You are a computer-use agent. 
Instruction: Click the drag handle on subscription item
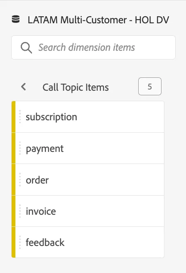pyautogui.click(x=20, y=117)
